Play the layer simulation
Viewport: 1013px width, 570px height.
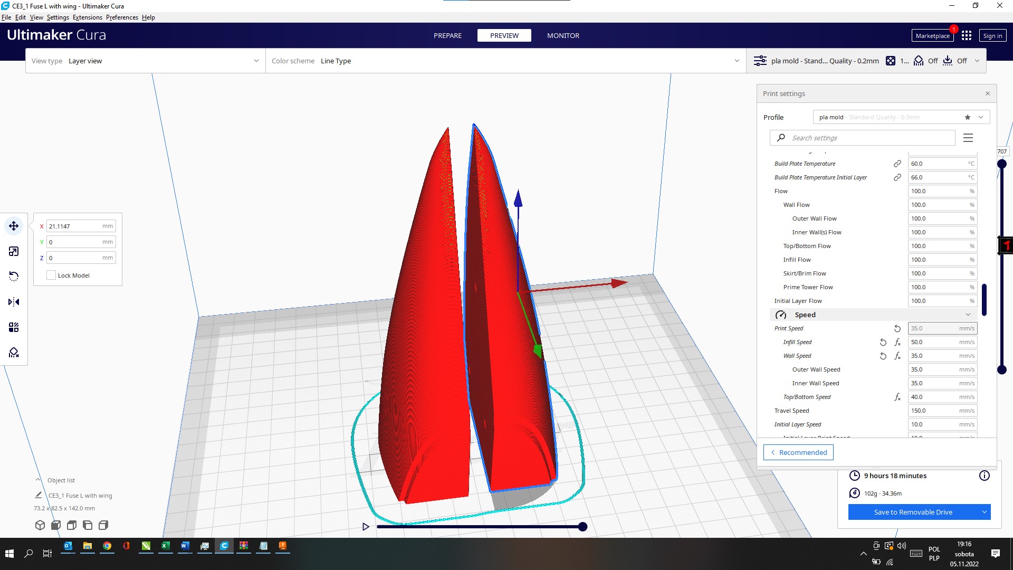[366, 527]
